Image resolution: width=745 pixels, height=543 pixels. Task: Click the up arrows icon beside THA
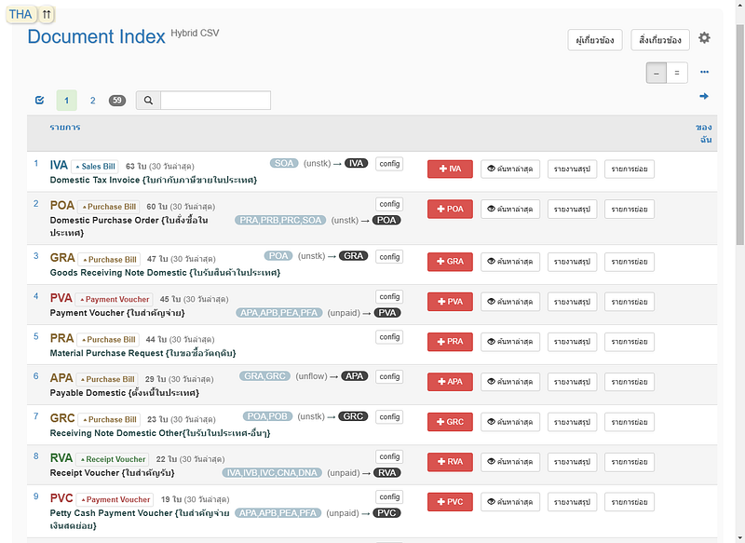pos(47,15)
